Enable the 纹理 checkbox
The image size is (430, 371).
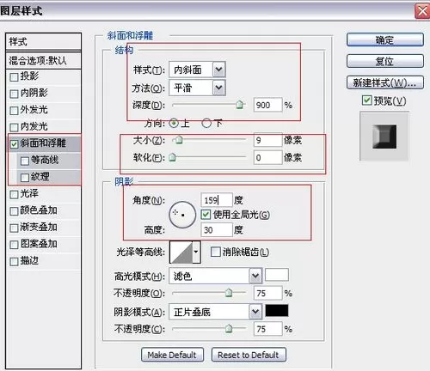point(25,178)
